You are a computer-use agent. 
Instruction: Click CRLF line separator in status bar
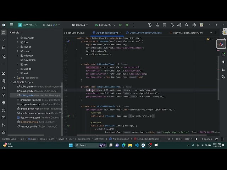pyautogui.click(x=179, y=139)
